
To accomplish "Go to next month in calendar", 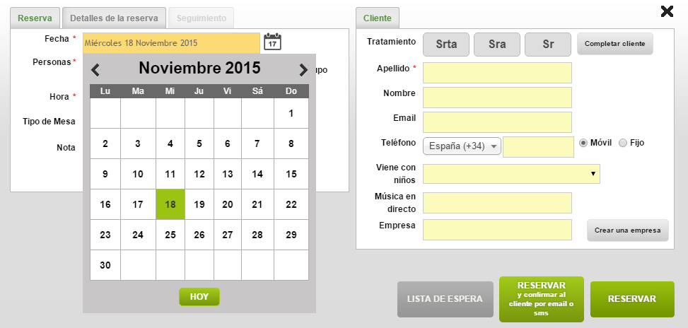I will pyautogui.click(x=303, y=70).
